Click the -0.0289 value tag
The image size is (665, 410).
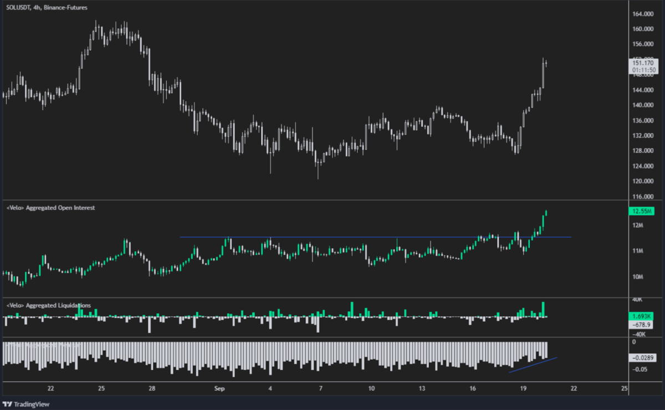pyautogui.click(x=642, y=358)
